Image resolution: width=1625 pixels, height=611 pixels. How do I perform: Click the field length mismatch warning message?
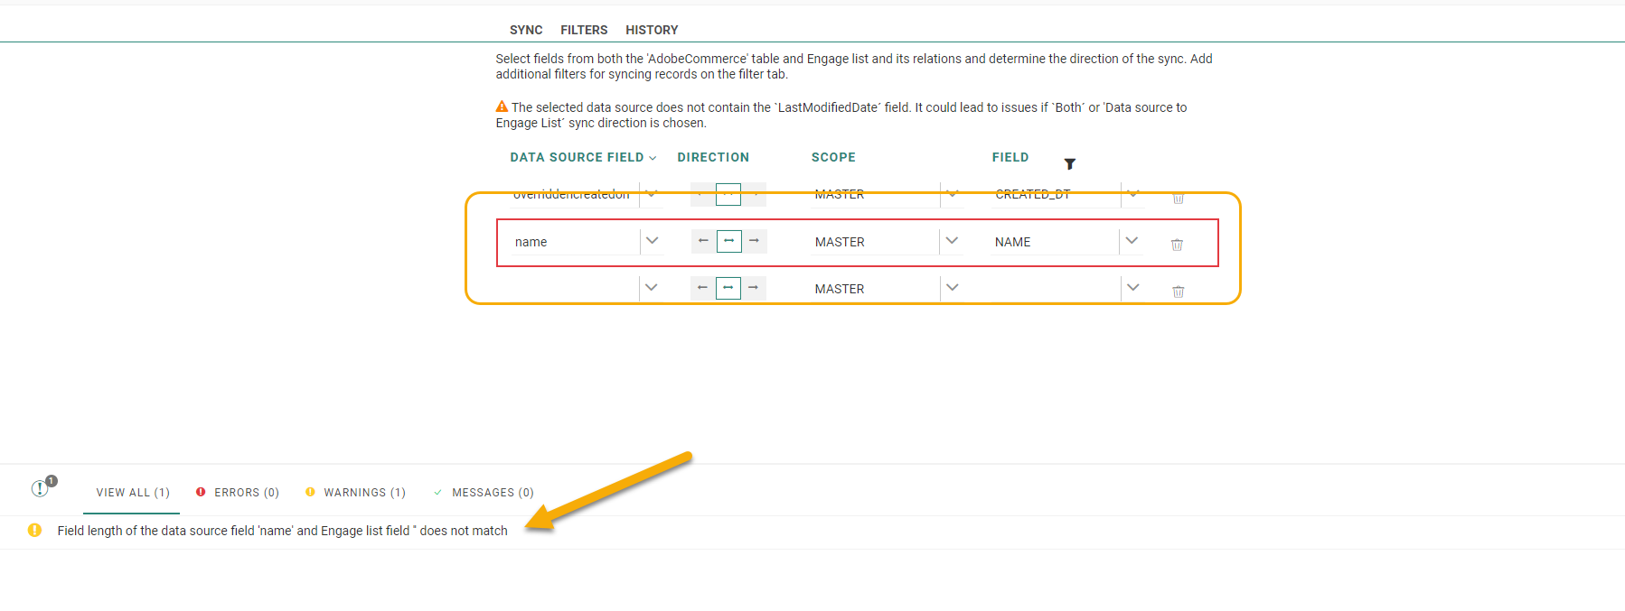pos(282,531)
